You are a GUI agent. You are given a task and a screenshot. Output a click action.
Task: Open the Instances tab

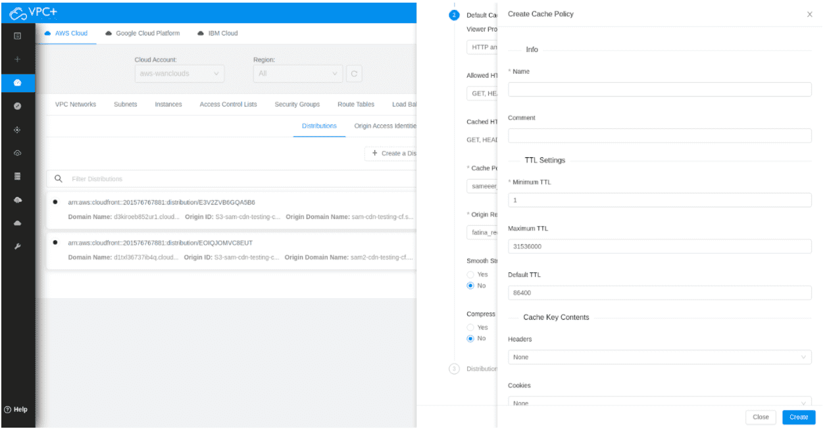168,105
